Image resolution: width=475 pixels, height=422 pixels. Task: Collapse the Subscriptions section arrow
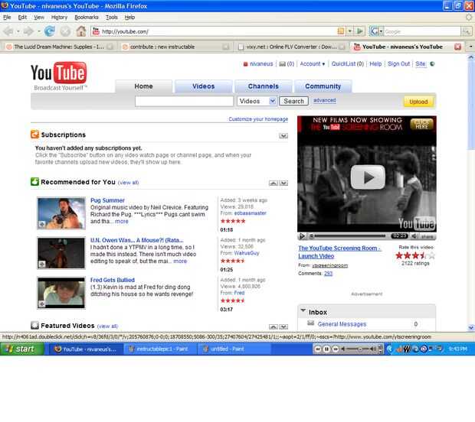[283, 136]
